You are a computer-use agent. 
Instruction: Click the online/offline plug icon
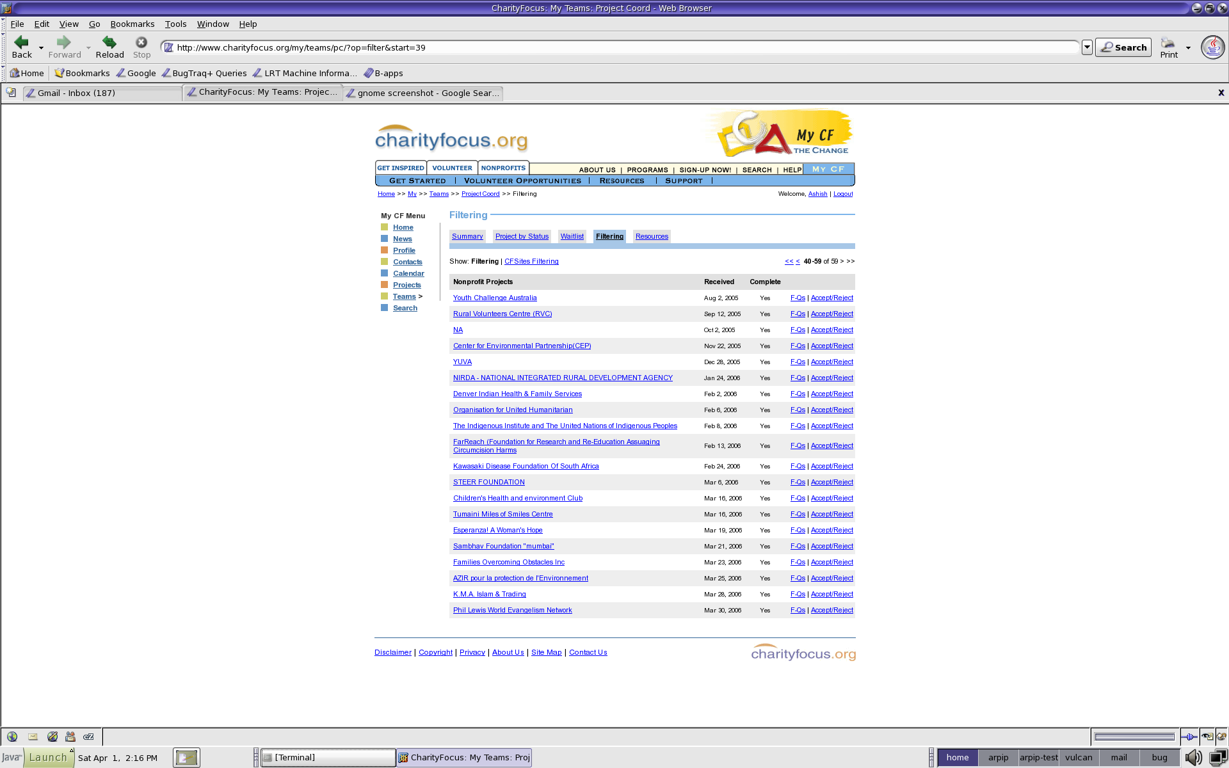[1189, 737]
